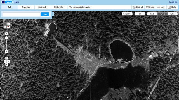Viewport: 179px width, 100px height.
Task: Click the Skriv ut printer icon
Action: point(134,7)
